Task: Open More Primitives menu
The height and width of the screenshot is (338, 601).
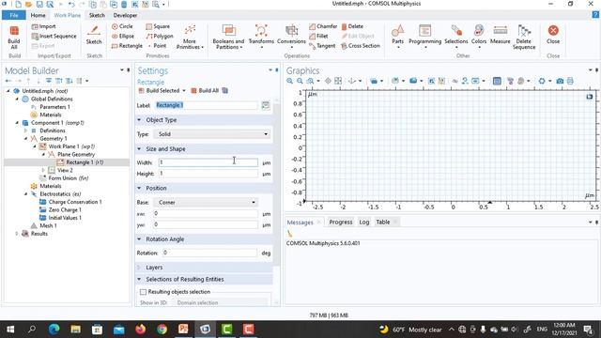Action: tap(190, 38)
